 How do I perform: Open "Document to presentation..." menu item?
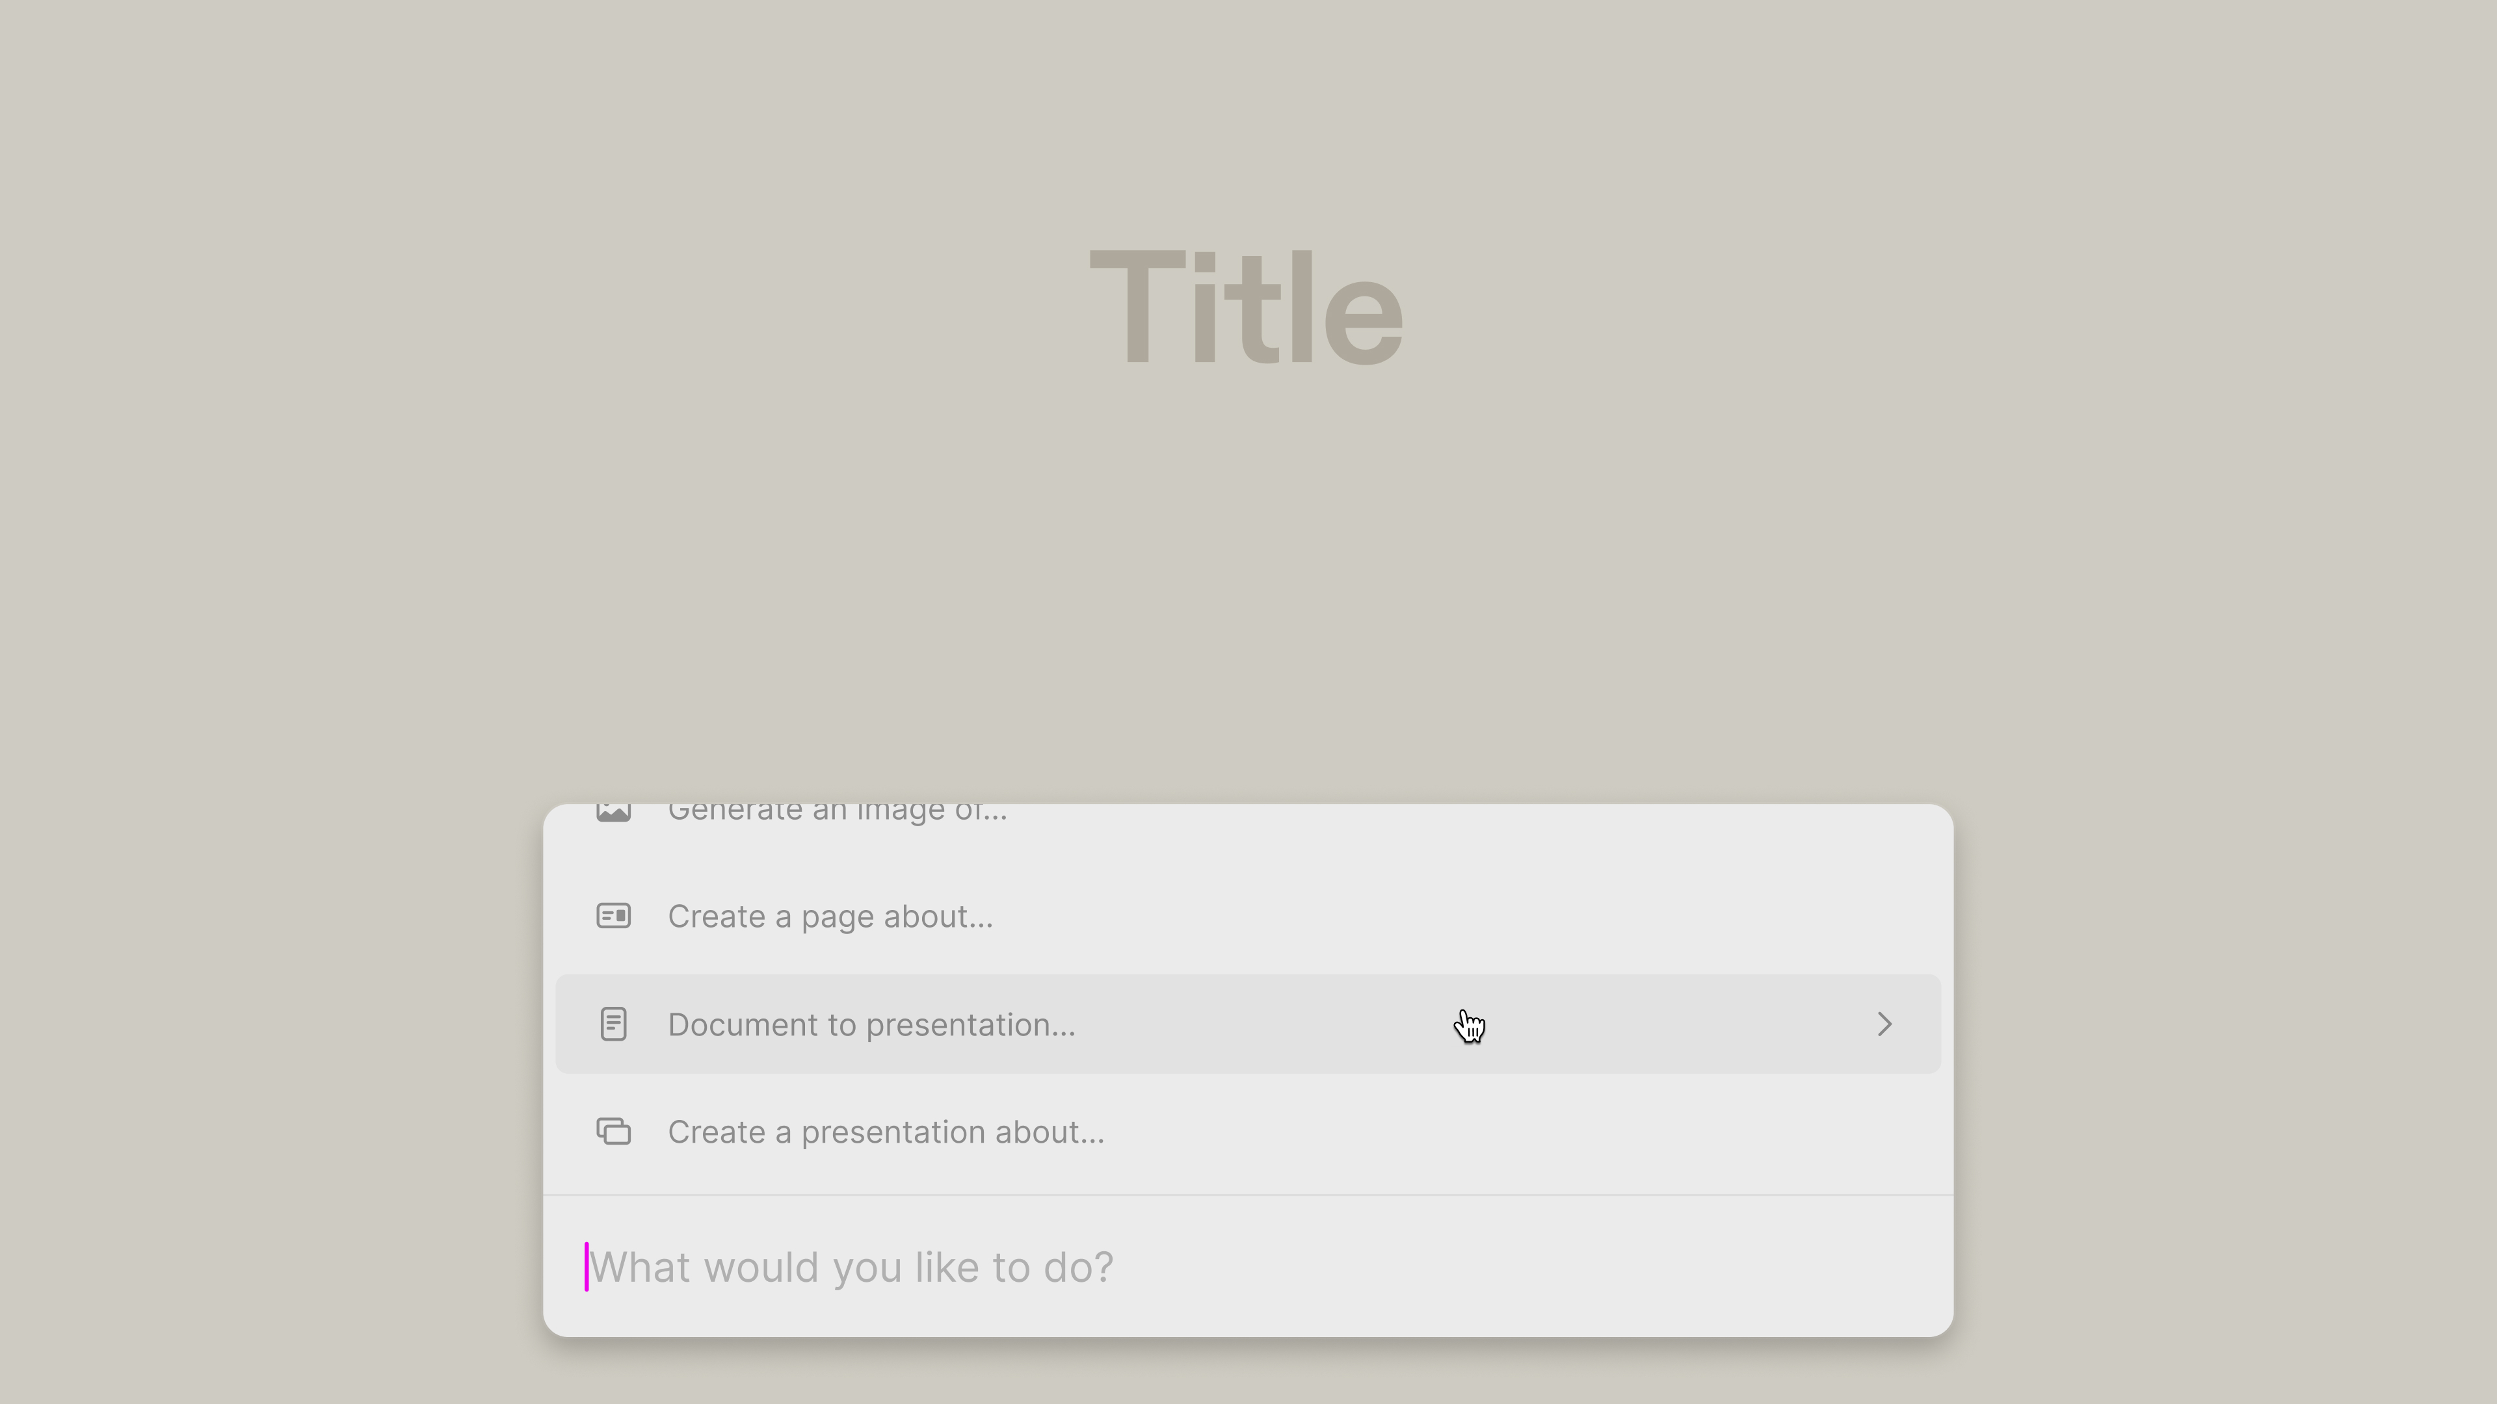tap(1248, 1024)
